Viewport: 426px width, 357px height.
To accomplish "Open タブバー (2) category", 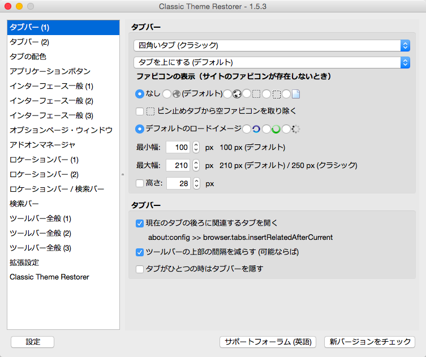I will pos(63,42).
